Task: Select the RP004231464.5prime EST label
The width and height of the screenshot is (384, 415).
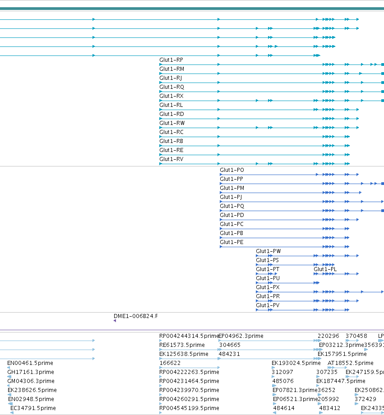Action: coord(190,381)
